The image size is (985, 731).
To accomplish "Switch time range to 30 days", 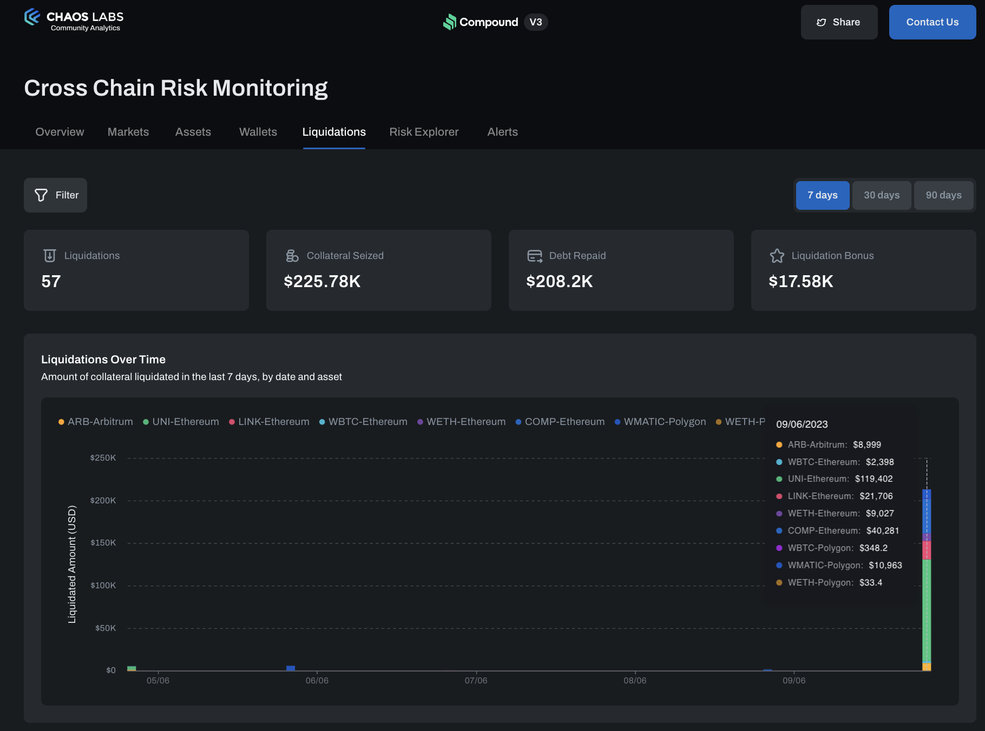I will (x=882, y=195).
